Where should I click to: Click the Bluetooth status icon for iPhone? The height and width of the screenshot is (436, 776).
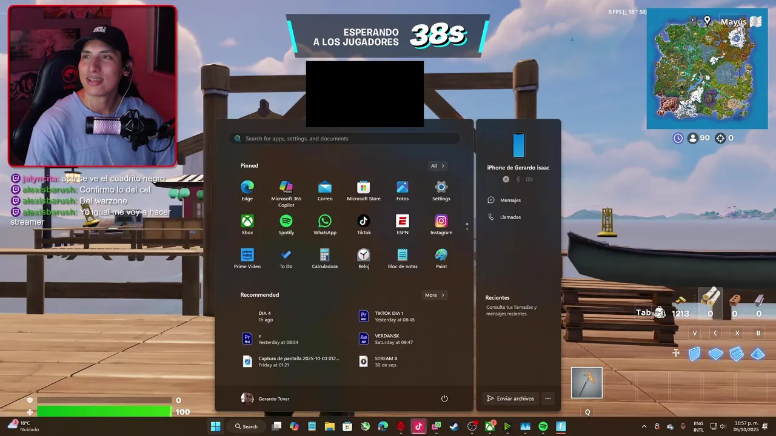click(x=518, y=179)
